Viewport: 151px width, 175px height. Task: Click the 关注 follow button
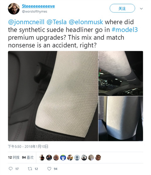click(122, 8)
